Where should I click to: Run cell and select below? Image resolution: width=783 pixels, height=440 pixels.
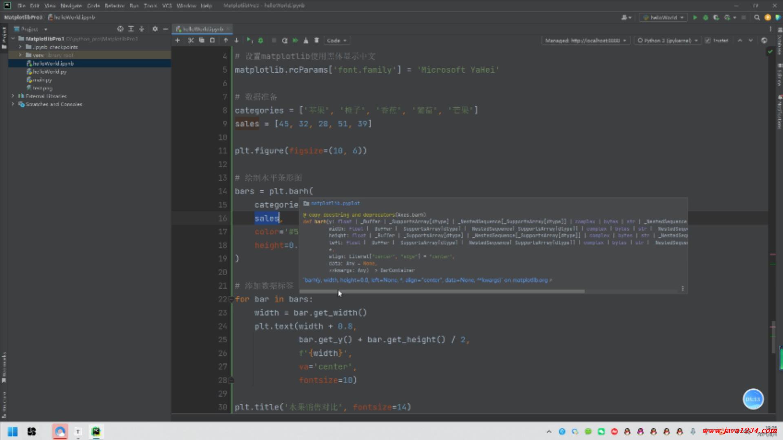click(249, 40)
